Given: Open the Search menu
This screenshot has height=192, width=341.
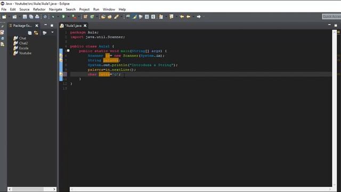Looking at the screenshot, I should [x=71, y=10].
